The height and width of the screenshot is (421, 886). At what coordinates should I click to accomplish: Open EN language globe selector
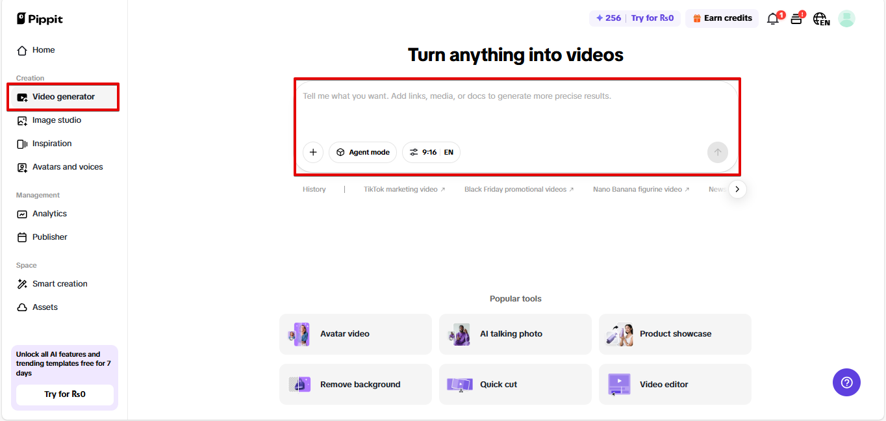coord(821,19)
